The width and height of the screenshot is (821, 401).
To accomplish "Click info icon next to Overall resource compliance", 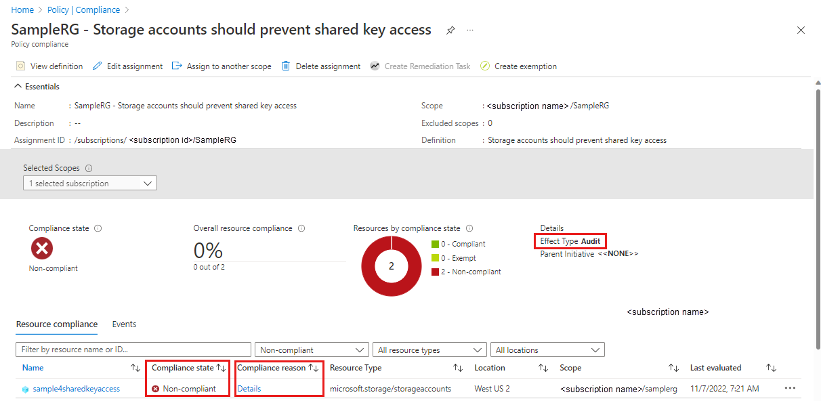I will [x=301, y=228].
